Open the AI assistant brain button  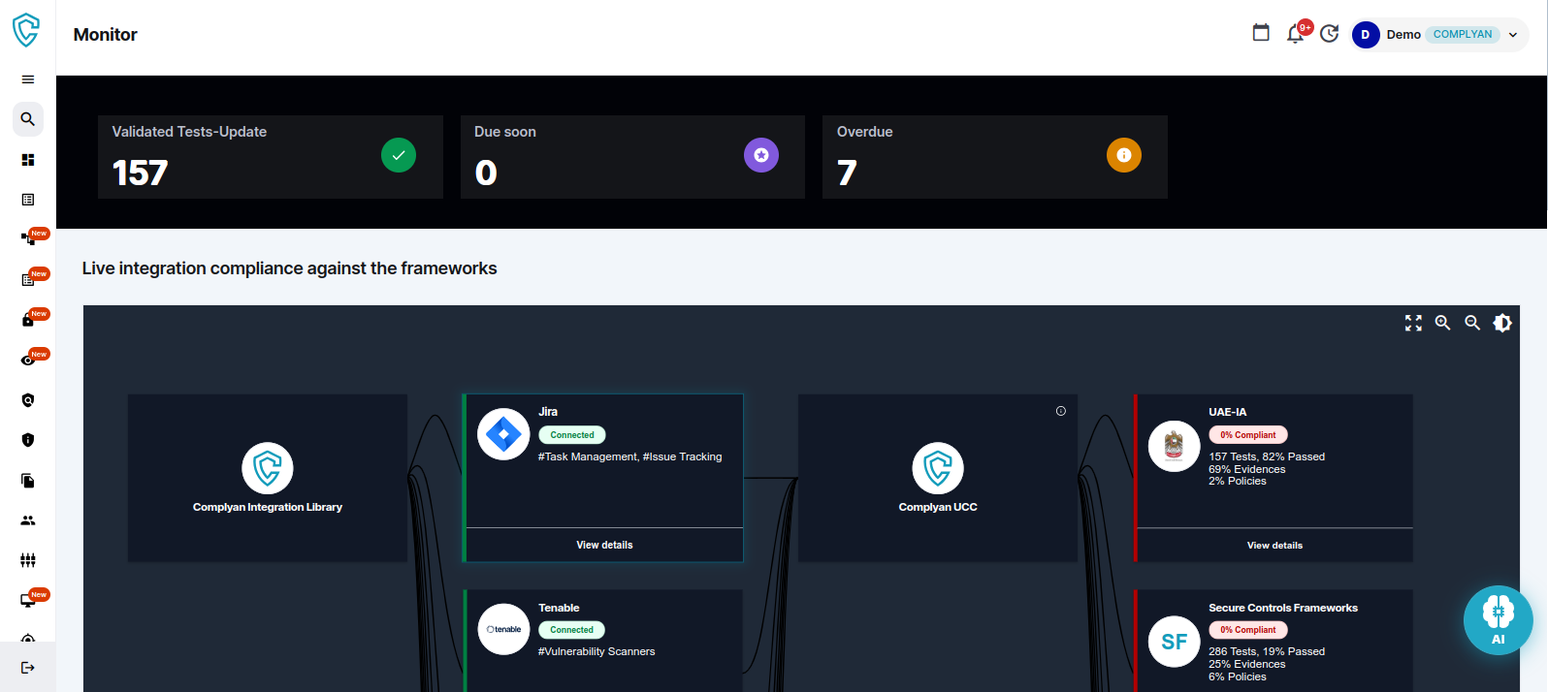coord(1498,620)
